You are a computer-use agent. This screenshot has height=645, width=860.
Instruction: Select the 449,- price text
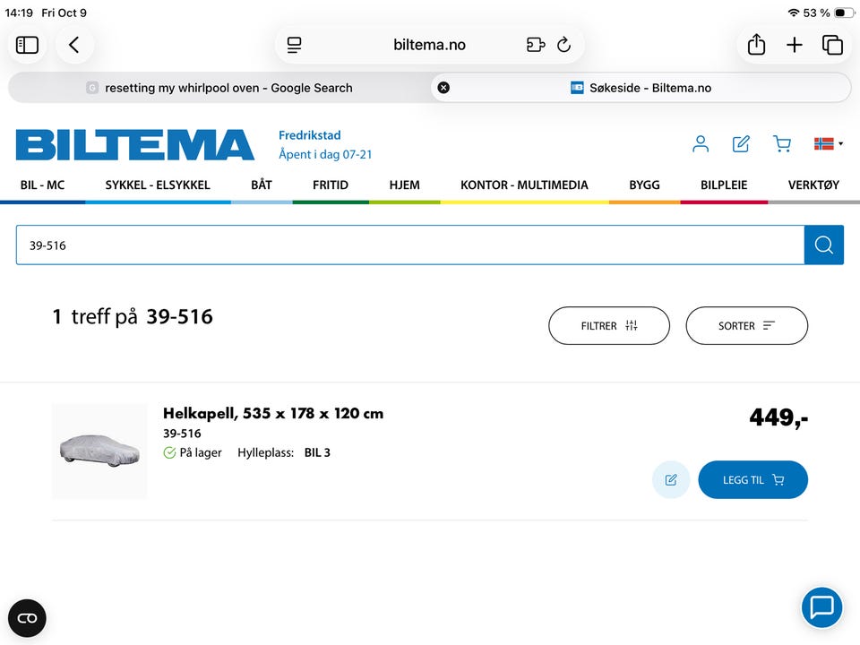click(778, 418)
